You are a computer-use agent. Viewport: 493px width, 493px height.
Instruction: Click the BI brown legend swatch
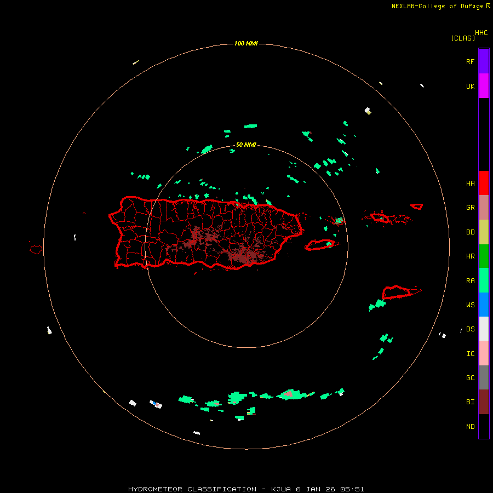click(484, 402)
